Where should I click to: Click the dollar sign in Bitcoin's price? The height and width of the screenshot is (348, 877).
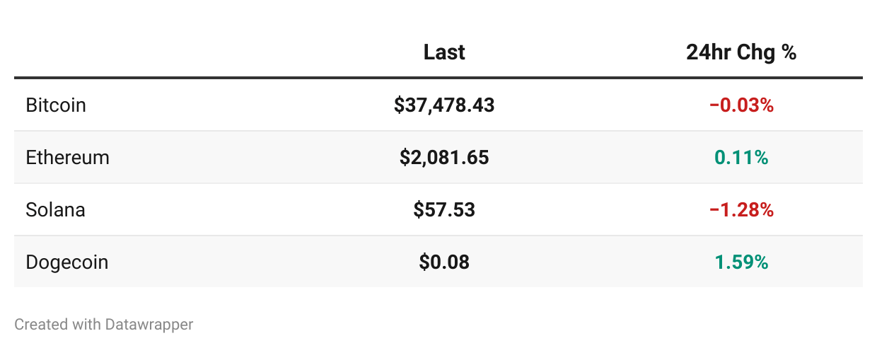click(x=400, y=105)
